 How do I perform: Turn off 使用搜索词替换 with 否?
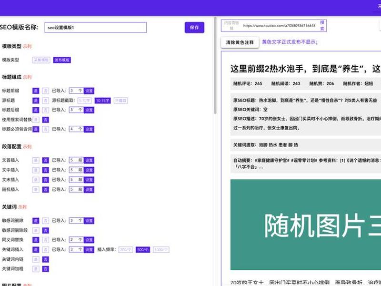pos(45,120)
